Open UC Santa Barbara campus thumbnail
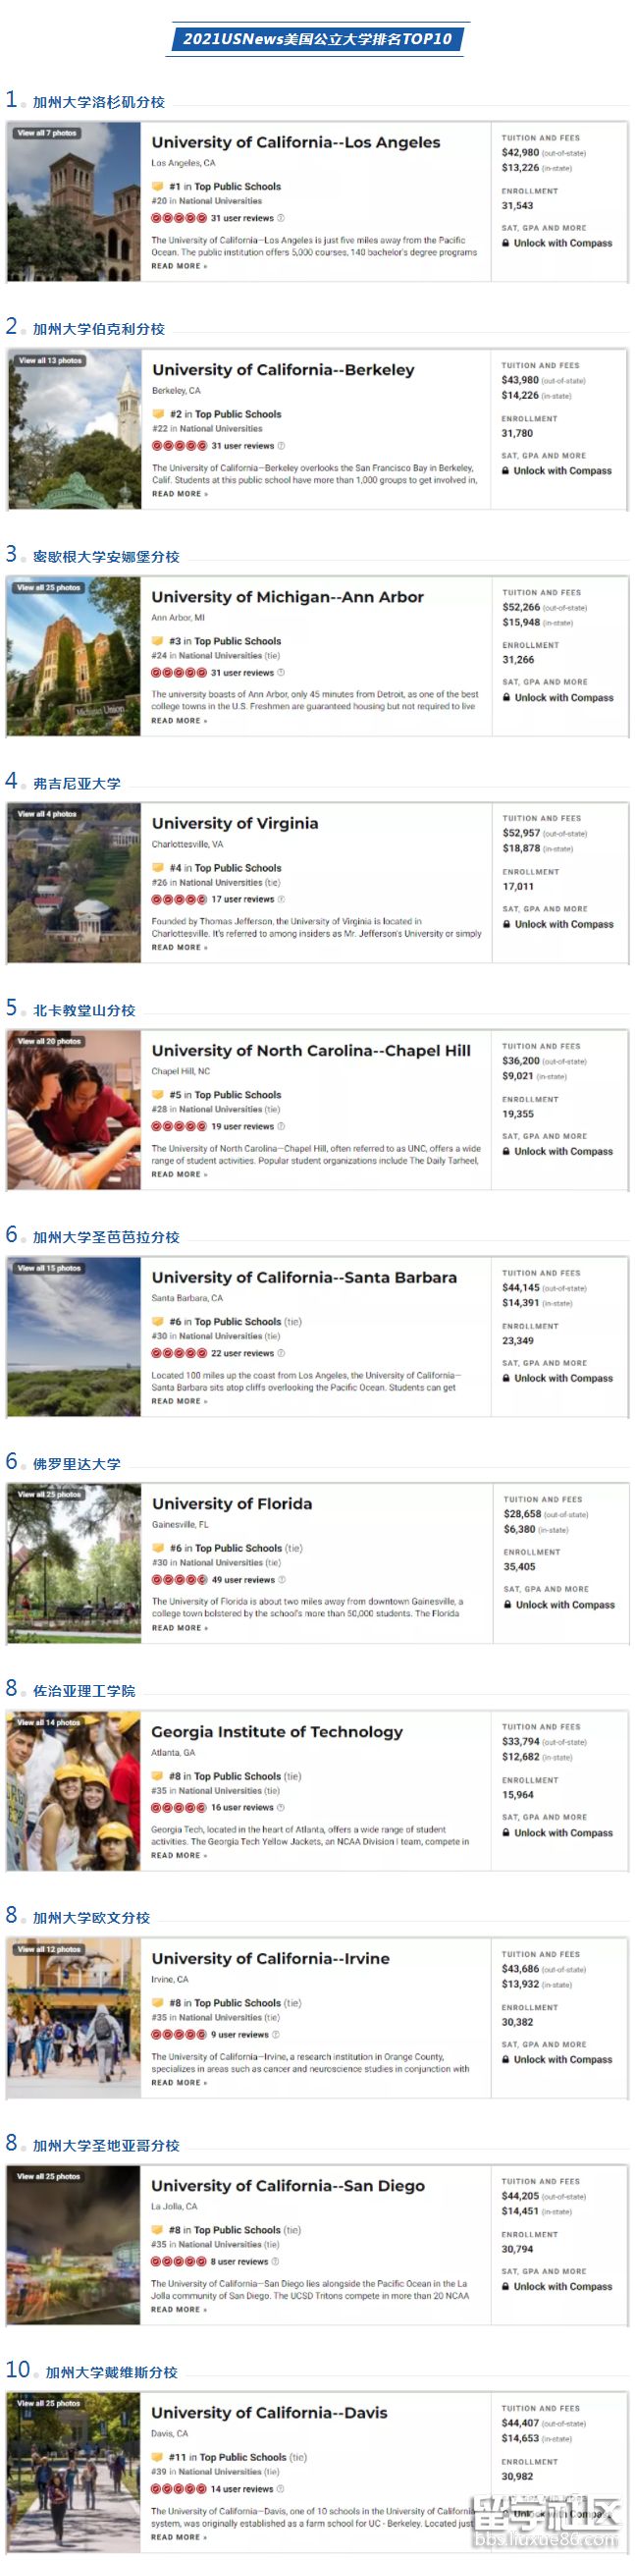This screenshot has width=635, height=2561. click(x=74, y=1336)
